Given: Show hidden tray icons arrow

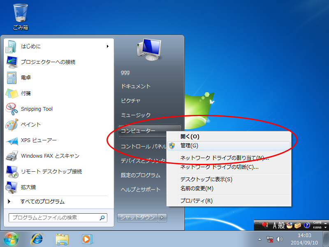Looking at the screenshot, I should coord(259,239).
